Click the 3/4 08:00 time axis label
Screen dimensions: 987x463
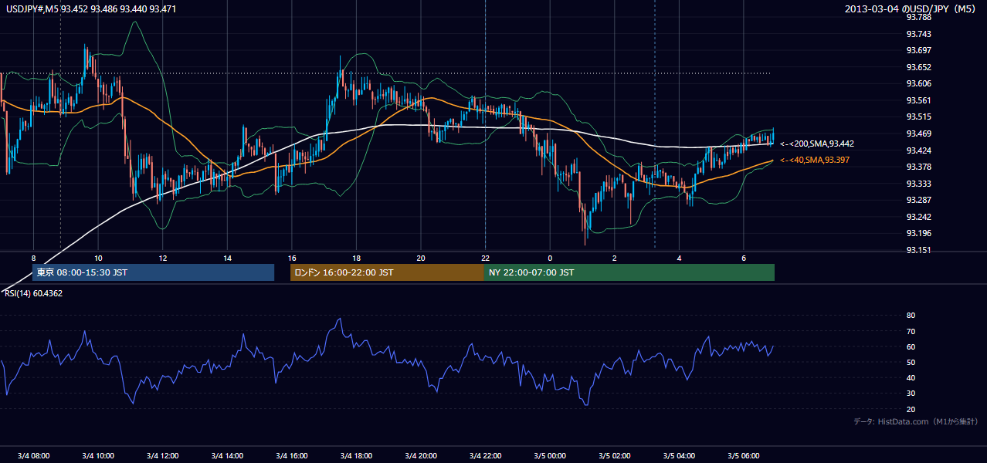[33, 455]
